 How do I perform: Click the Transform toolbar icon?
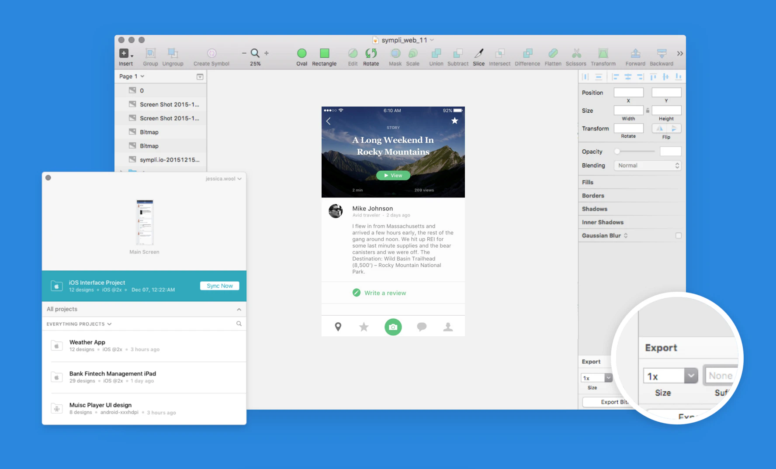(x=603, y=53)
